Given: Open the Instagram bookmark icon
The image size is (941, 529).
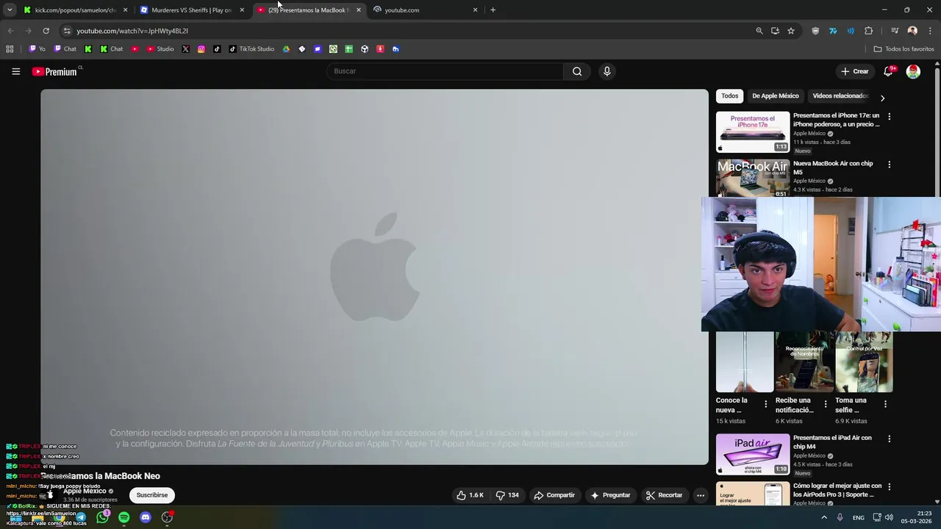Looking at the screenshot, I should tap(201, 49).
